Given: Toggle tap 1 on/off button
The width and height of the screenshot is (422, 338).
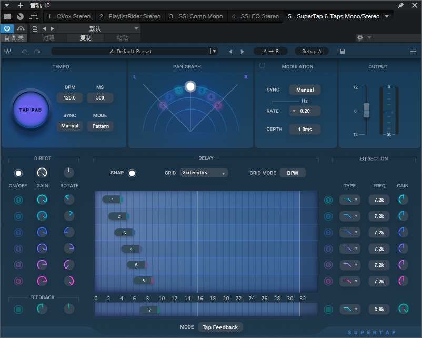Looking at the screenshot, I should [x=18, y=200].
